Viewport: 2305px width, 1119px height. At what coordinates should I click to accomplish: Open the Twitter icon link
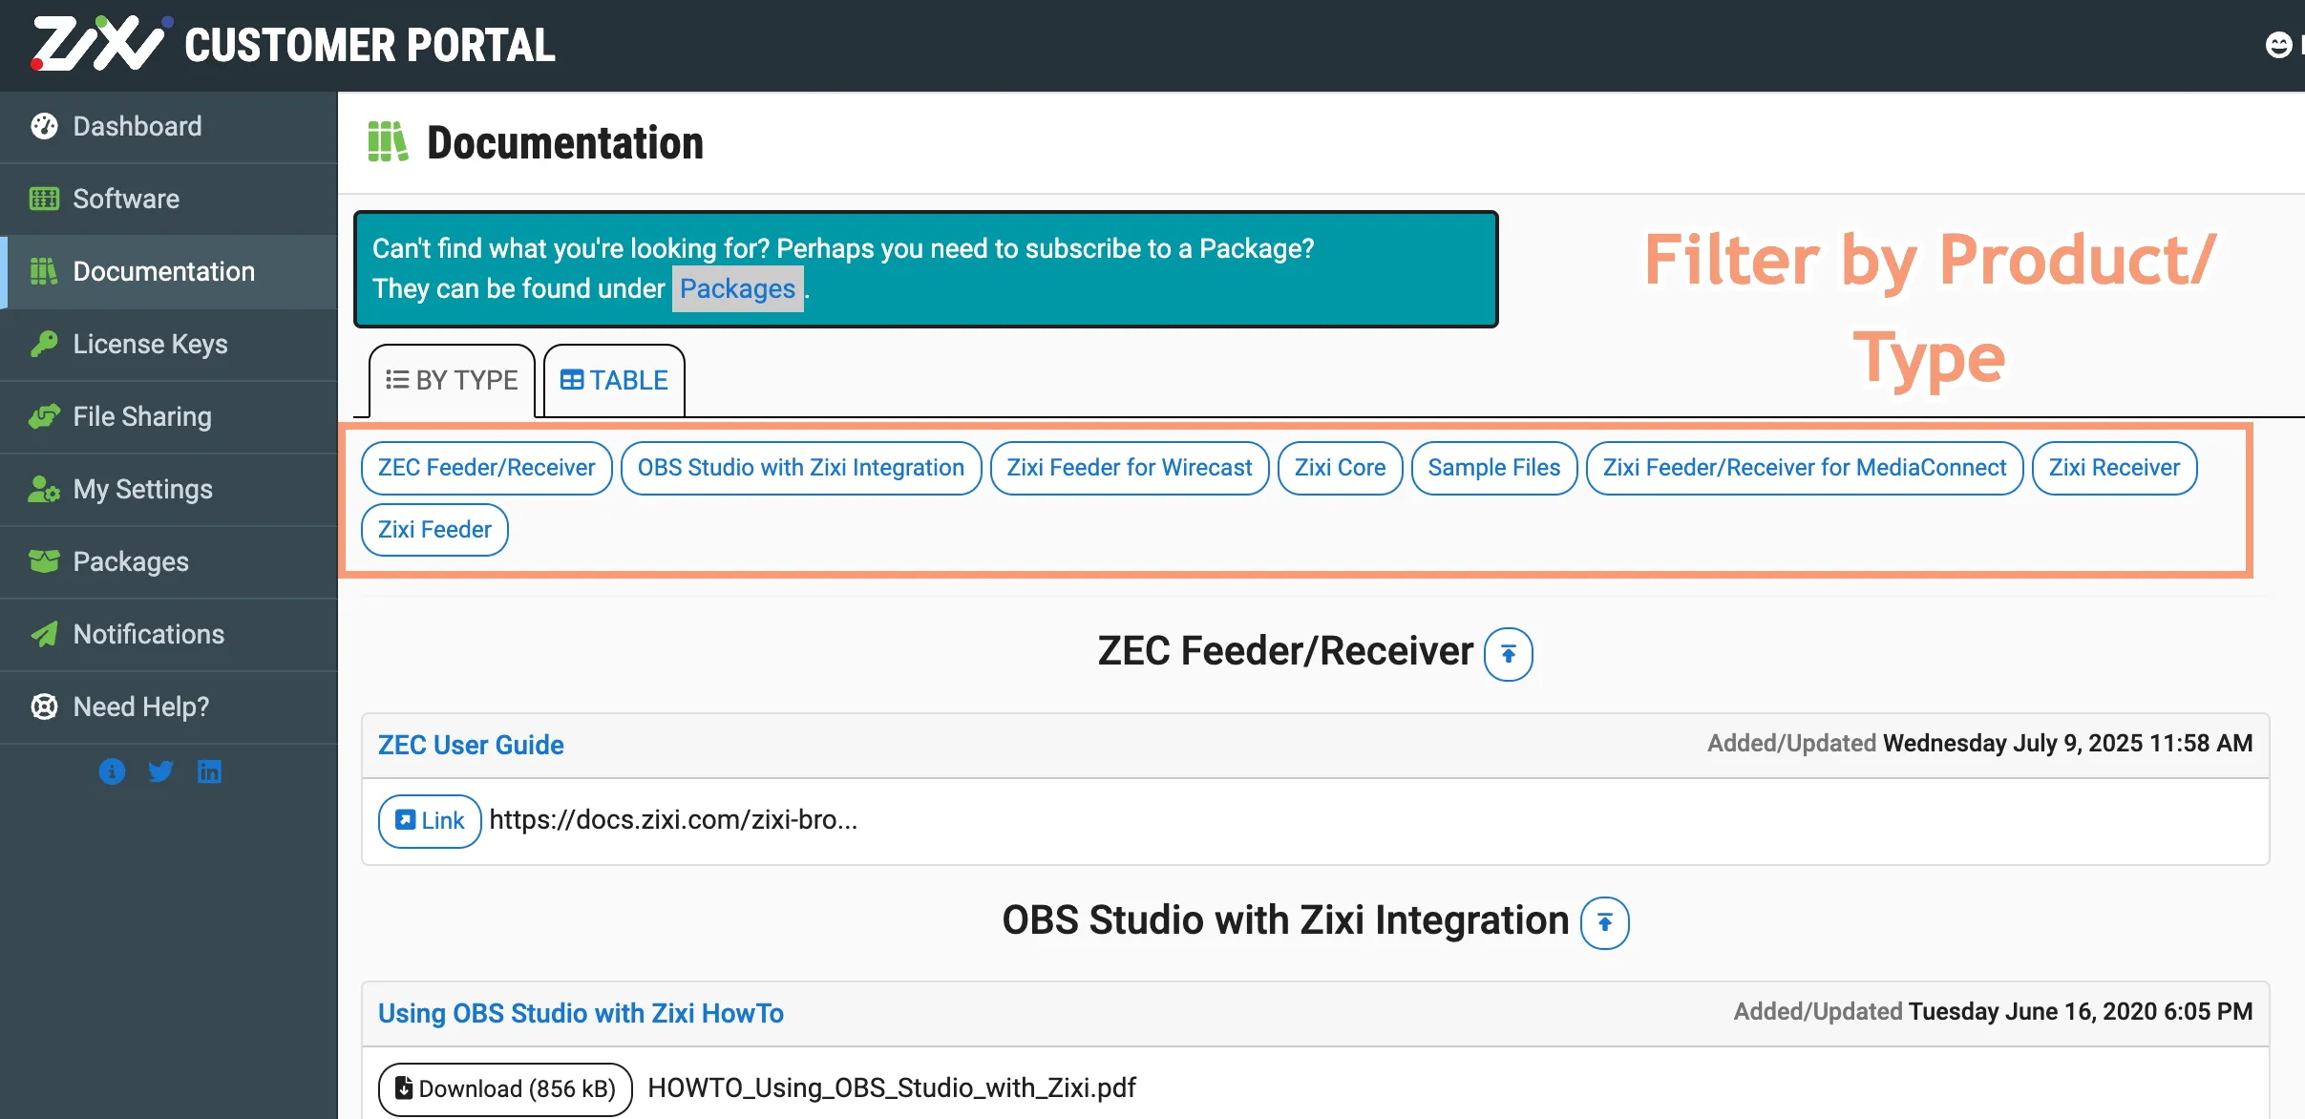160,771
